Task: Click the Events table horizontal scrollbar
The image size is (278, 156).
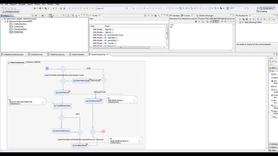Action: pyautogui.click(x=121, y=47)
